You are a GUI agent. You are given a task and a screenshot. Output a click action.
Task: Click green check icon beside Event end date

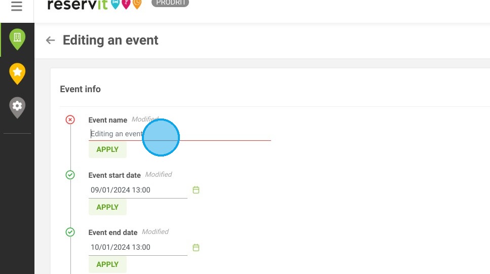70,232
